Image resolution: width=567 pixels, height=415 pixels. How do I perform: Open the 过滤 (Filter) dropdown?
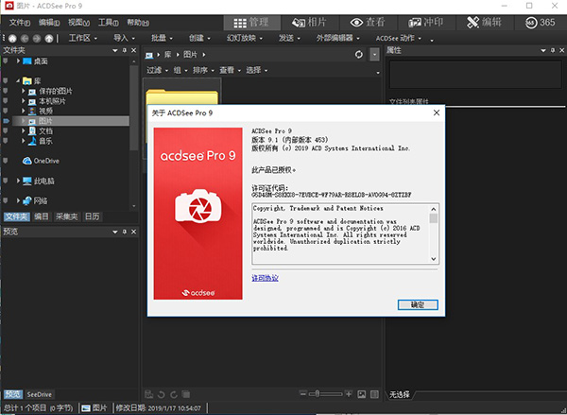coord(157,70)
